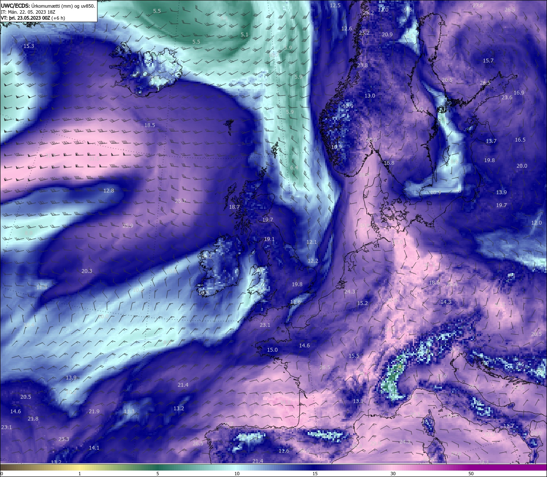This screenshot has height=477, width=547.
Task: Click the 15.7 value over Finland
Action: click(x=488, y=60)
